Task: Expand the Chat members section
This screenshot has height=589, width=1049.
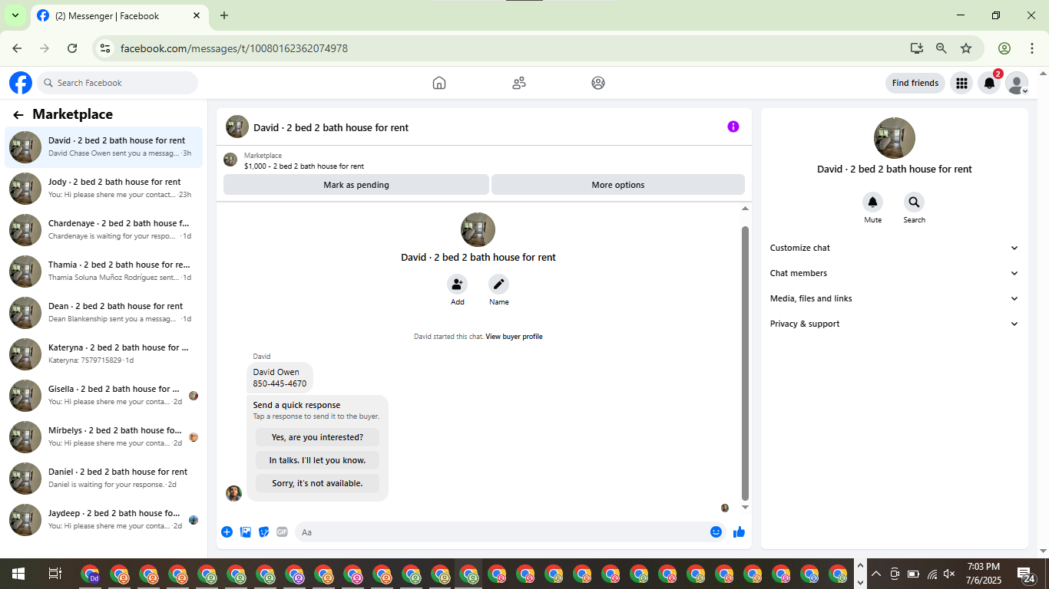Action: [x=894, y=273]
